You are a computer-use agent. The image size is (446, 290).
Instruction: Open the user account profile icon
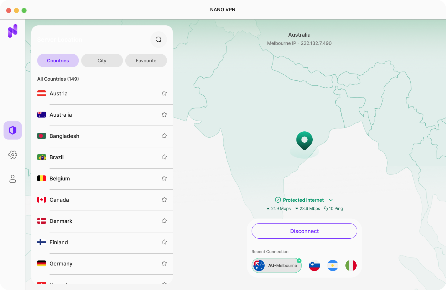click(x=13, y=179)
